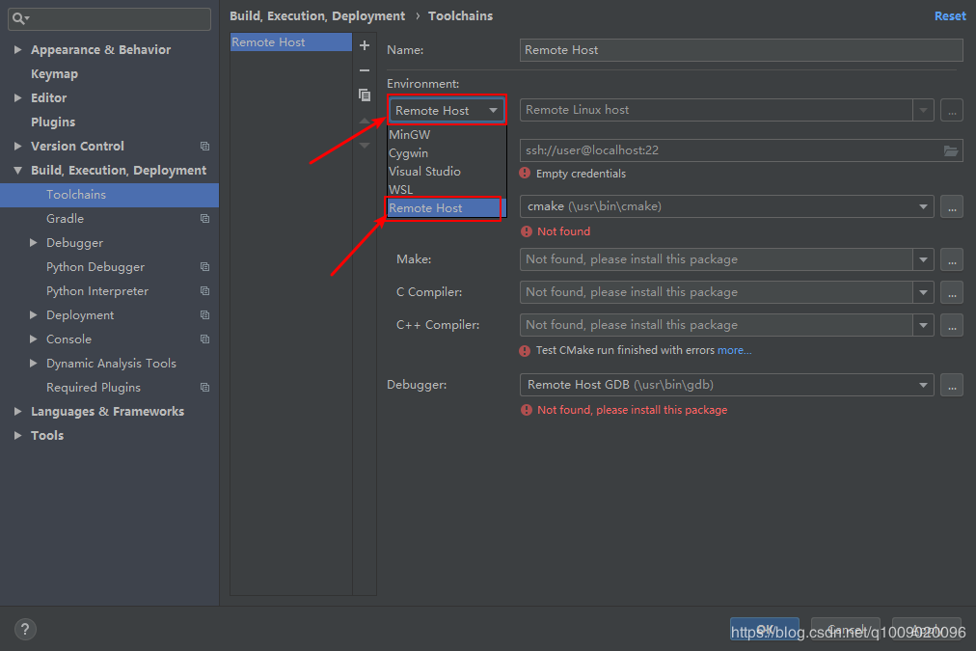
Task: Remove selected toolchain with minus icon
Action: click(x=365, y=70)
